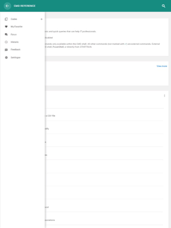The width and height of the screenshot is (171, 228).
Task: Expand Codes with the plus sign
Action: point(42,19)
